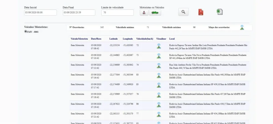Sort by Veículo/Motorista column header

(79, 39)
